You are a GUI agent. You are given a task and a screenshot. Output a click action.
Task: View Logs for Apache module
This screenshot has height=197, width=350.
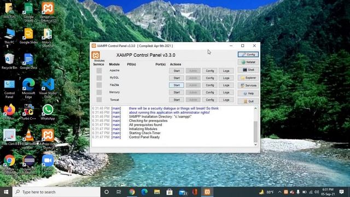pyautogui.click(x=226, y=71)
